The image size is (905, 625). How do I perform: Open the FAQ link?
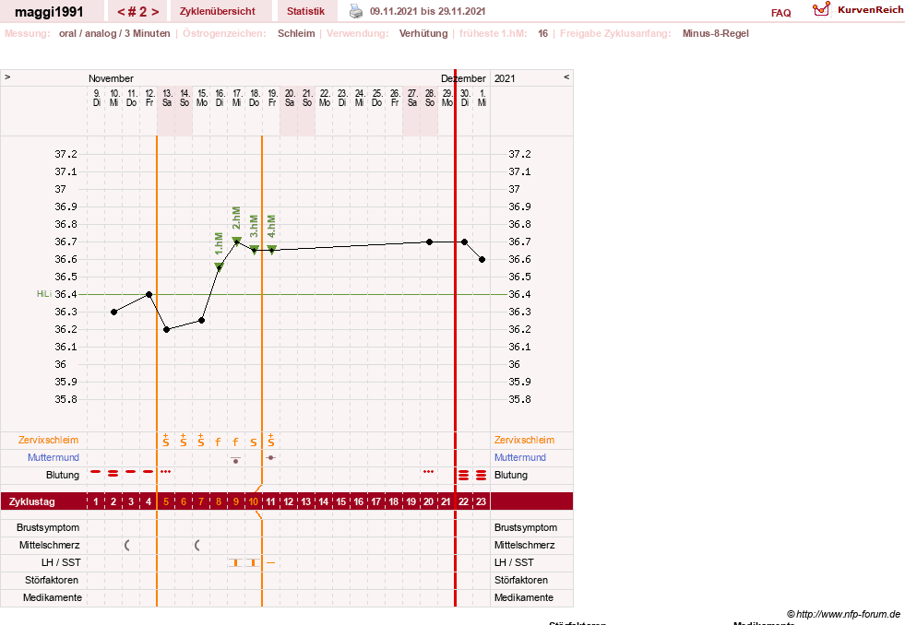780,13
